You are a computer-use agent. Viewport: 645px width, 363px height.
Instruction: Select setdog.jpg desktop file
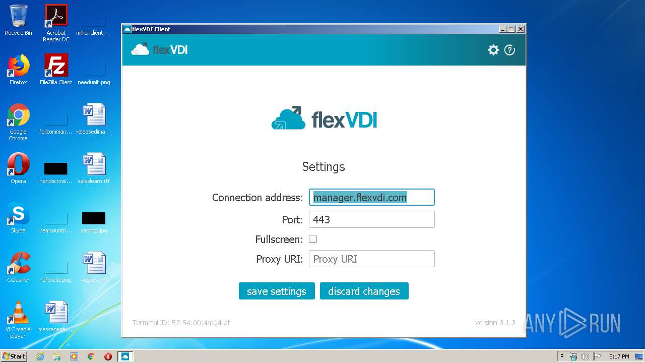pos(94,222)
